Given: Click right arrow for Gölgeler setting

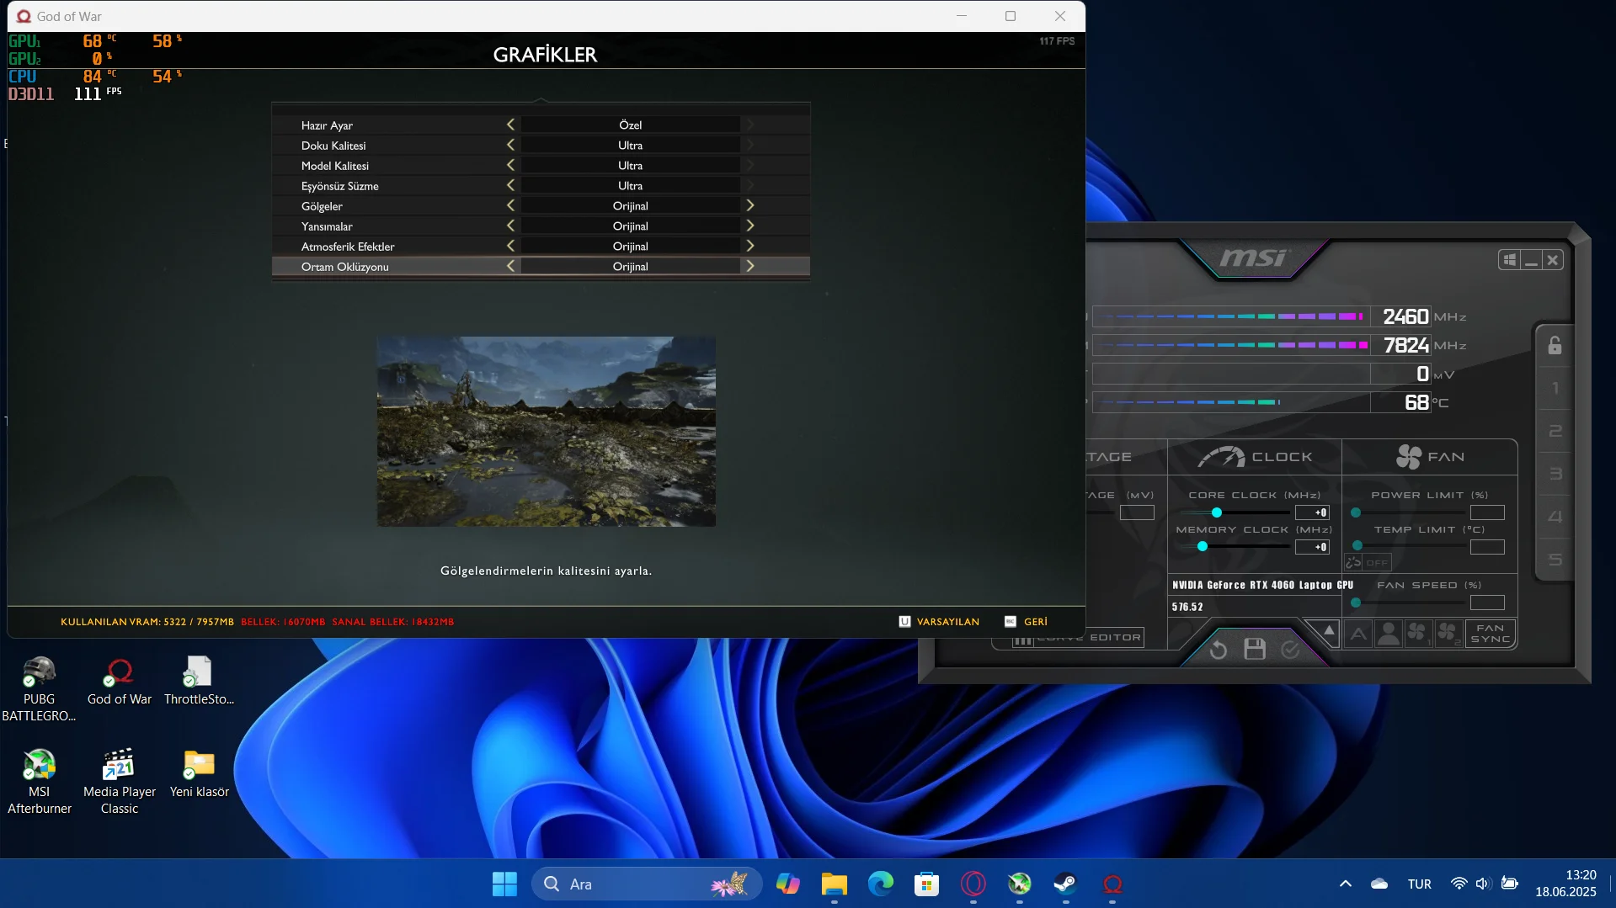Looking at the screenshot, I should (749, 206).
